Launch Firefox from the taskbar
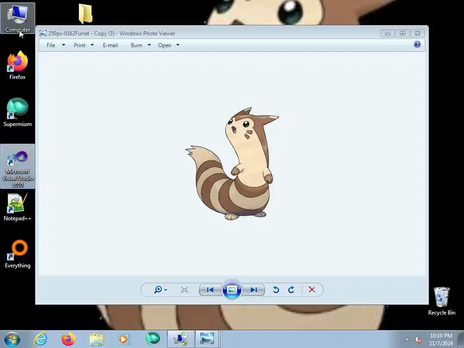The width and height of the screenshot is (464, 348). click(68, 339)
